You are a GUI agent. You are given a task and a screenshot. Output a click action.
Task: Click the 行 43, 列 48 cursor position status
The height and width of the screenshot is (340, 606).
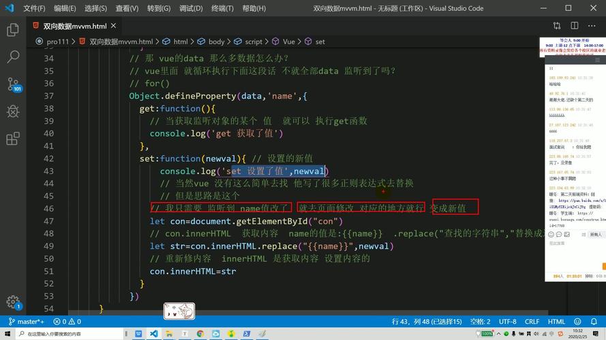pyautogui.click(x=427, y=322)
